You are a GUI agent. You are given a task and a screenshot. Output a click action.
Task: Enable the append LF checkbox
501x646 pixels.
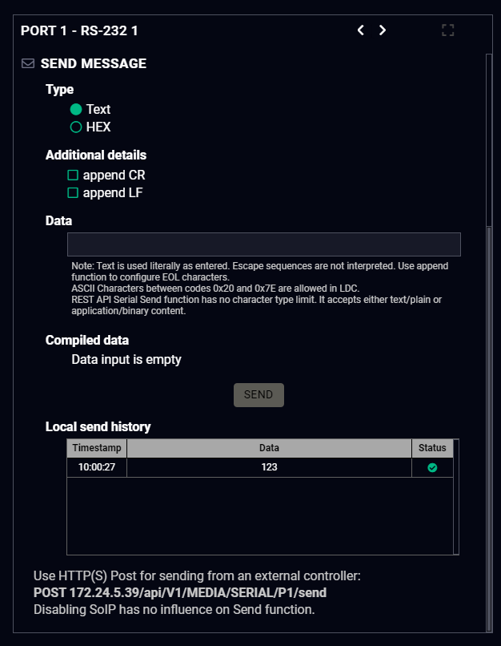pyautogui.click(x=73, y=192)
